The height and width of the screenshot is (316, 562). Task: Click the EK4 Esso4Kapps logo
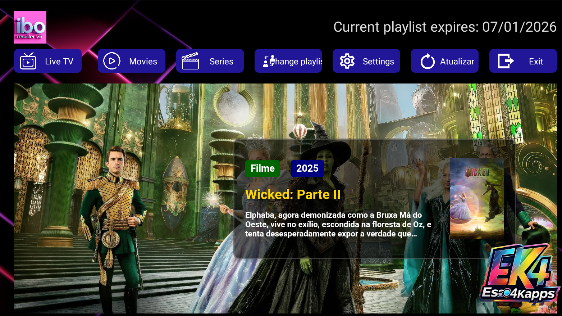pos(519,276)
